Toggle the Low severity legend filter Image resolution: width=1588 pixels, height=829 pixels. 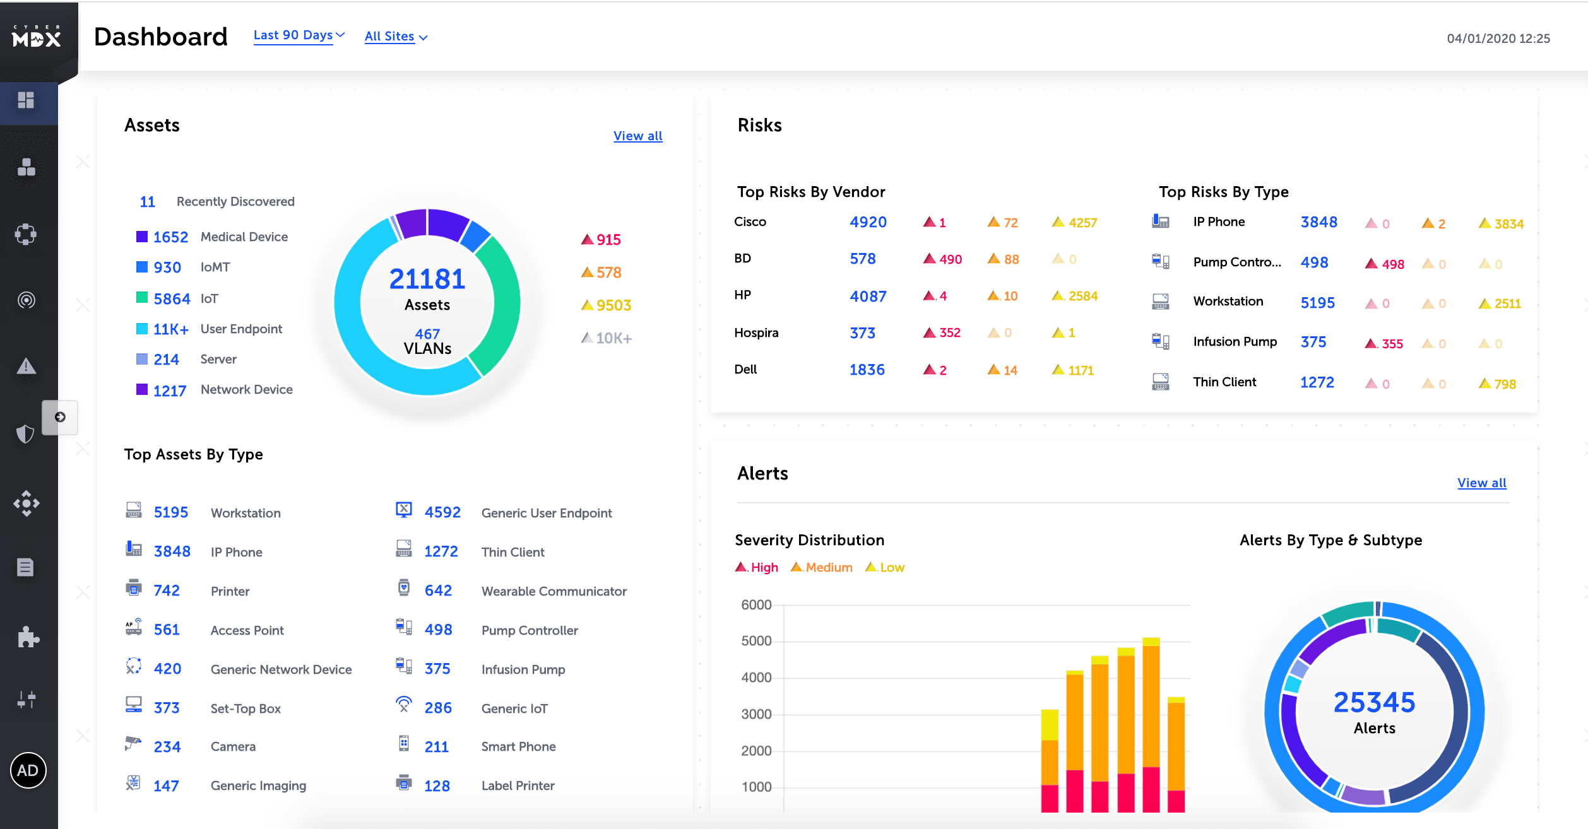(884, 567)
